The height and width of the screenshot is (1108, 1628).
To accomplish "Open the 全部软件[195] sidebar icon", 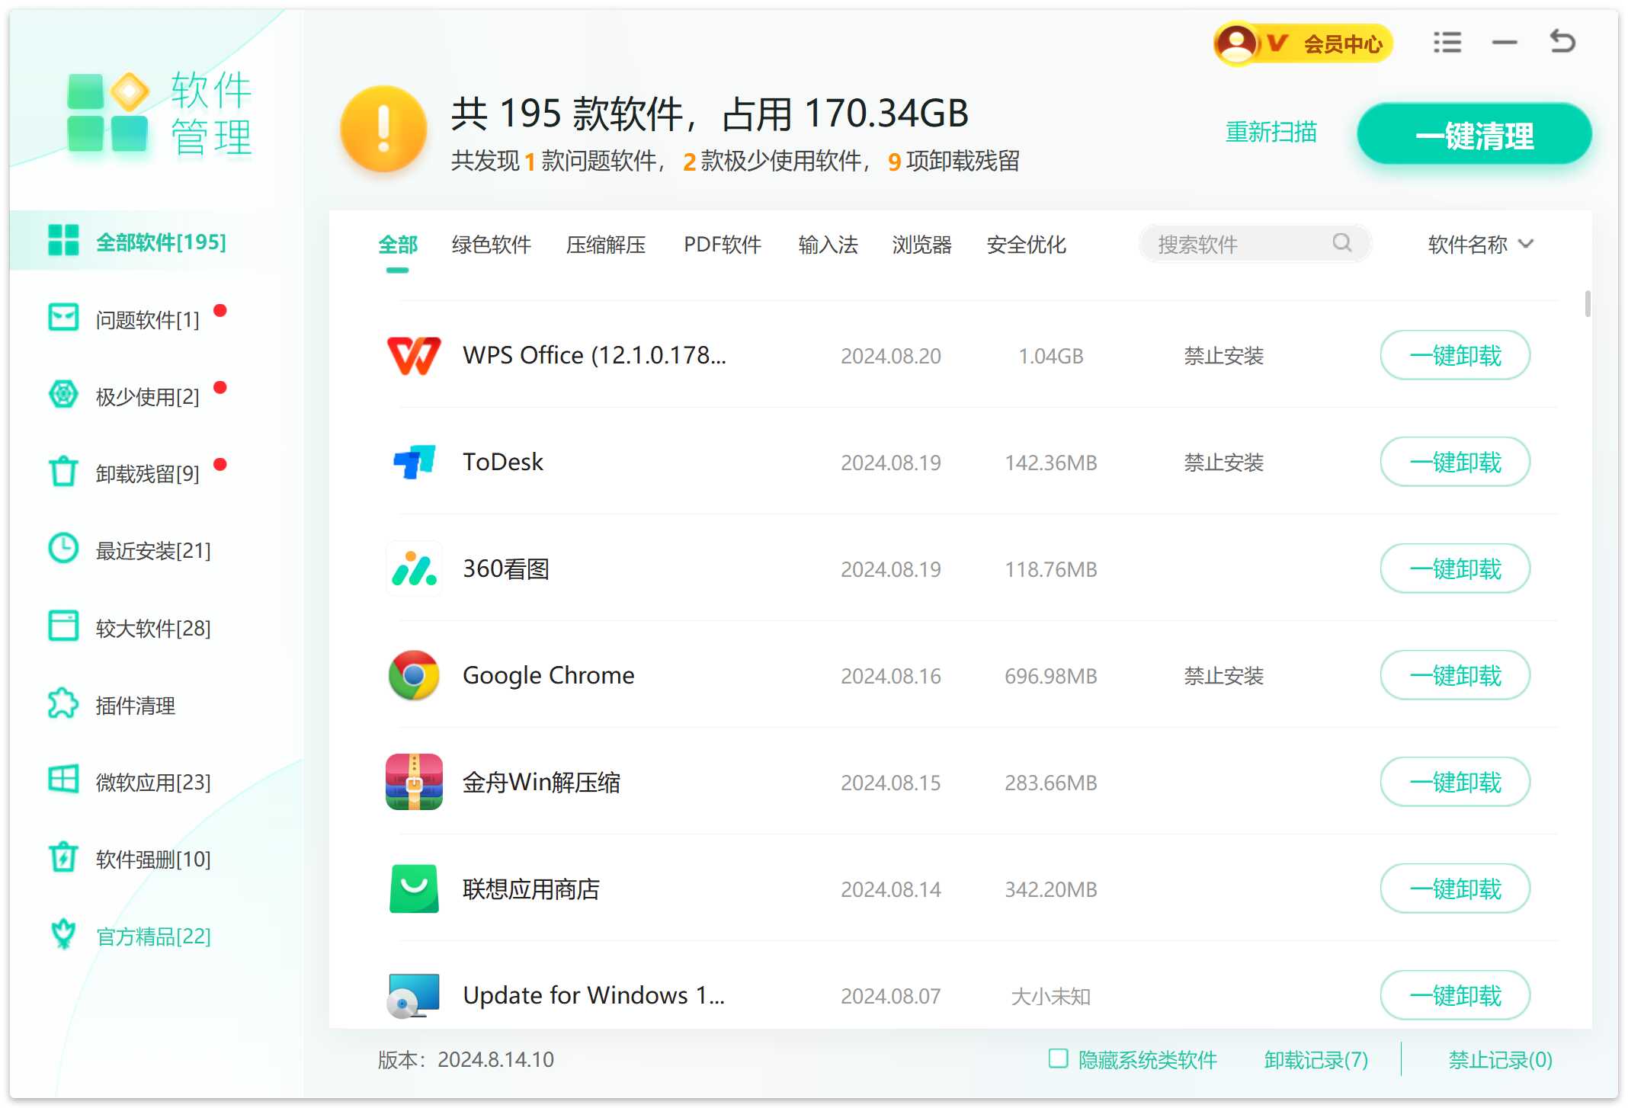I will pos(63,240).
